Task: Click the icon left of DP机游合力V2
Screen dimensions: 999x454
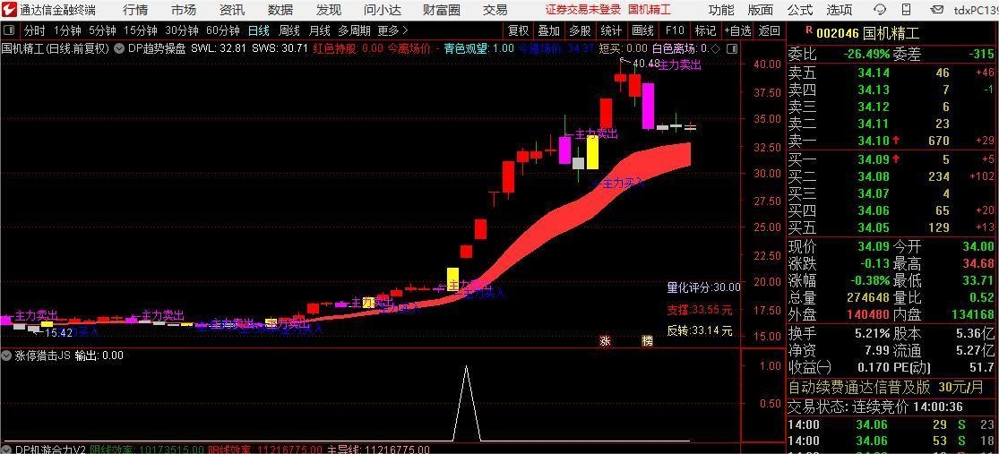Action: click(x=7, y=450)
